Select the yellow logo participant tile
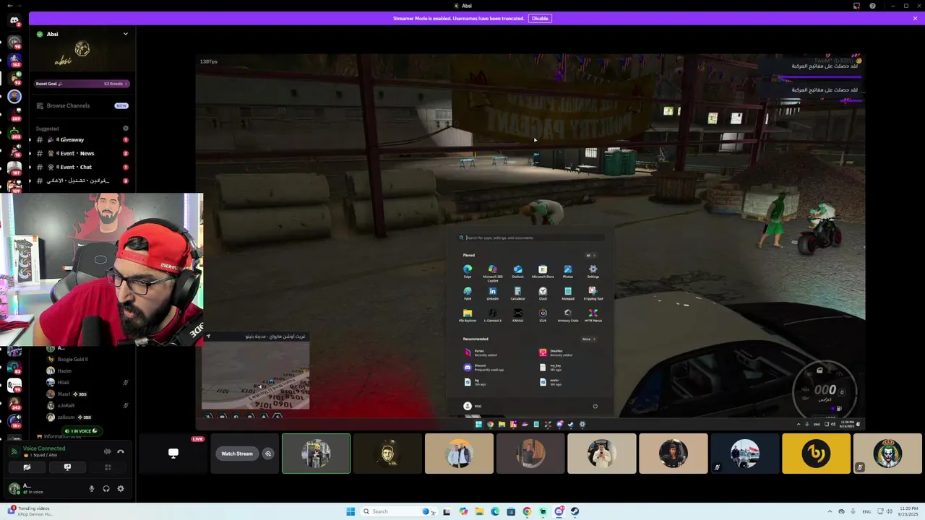The height and width of the screenshot is (520, 925). (x=817, y=454)
